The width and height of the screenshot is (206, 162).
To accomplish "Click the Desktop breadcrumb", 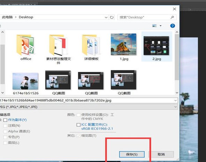I will [x=26, y=17].
